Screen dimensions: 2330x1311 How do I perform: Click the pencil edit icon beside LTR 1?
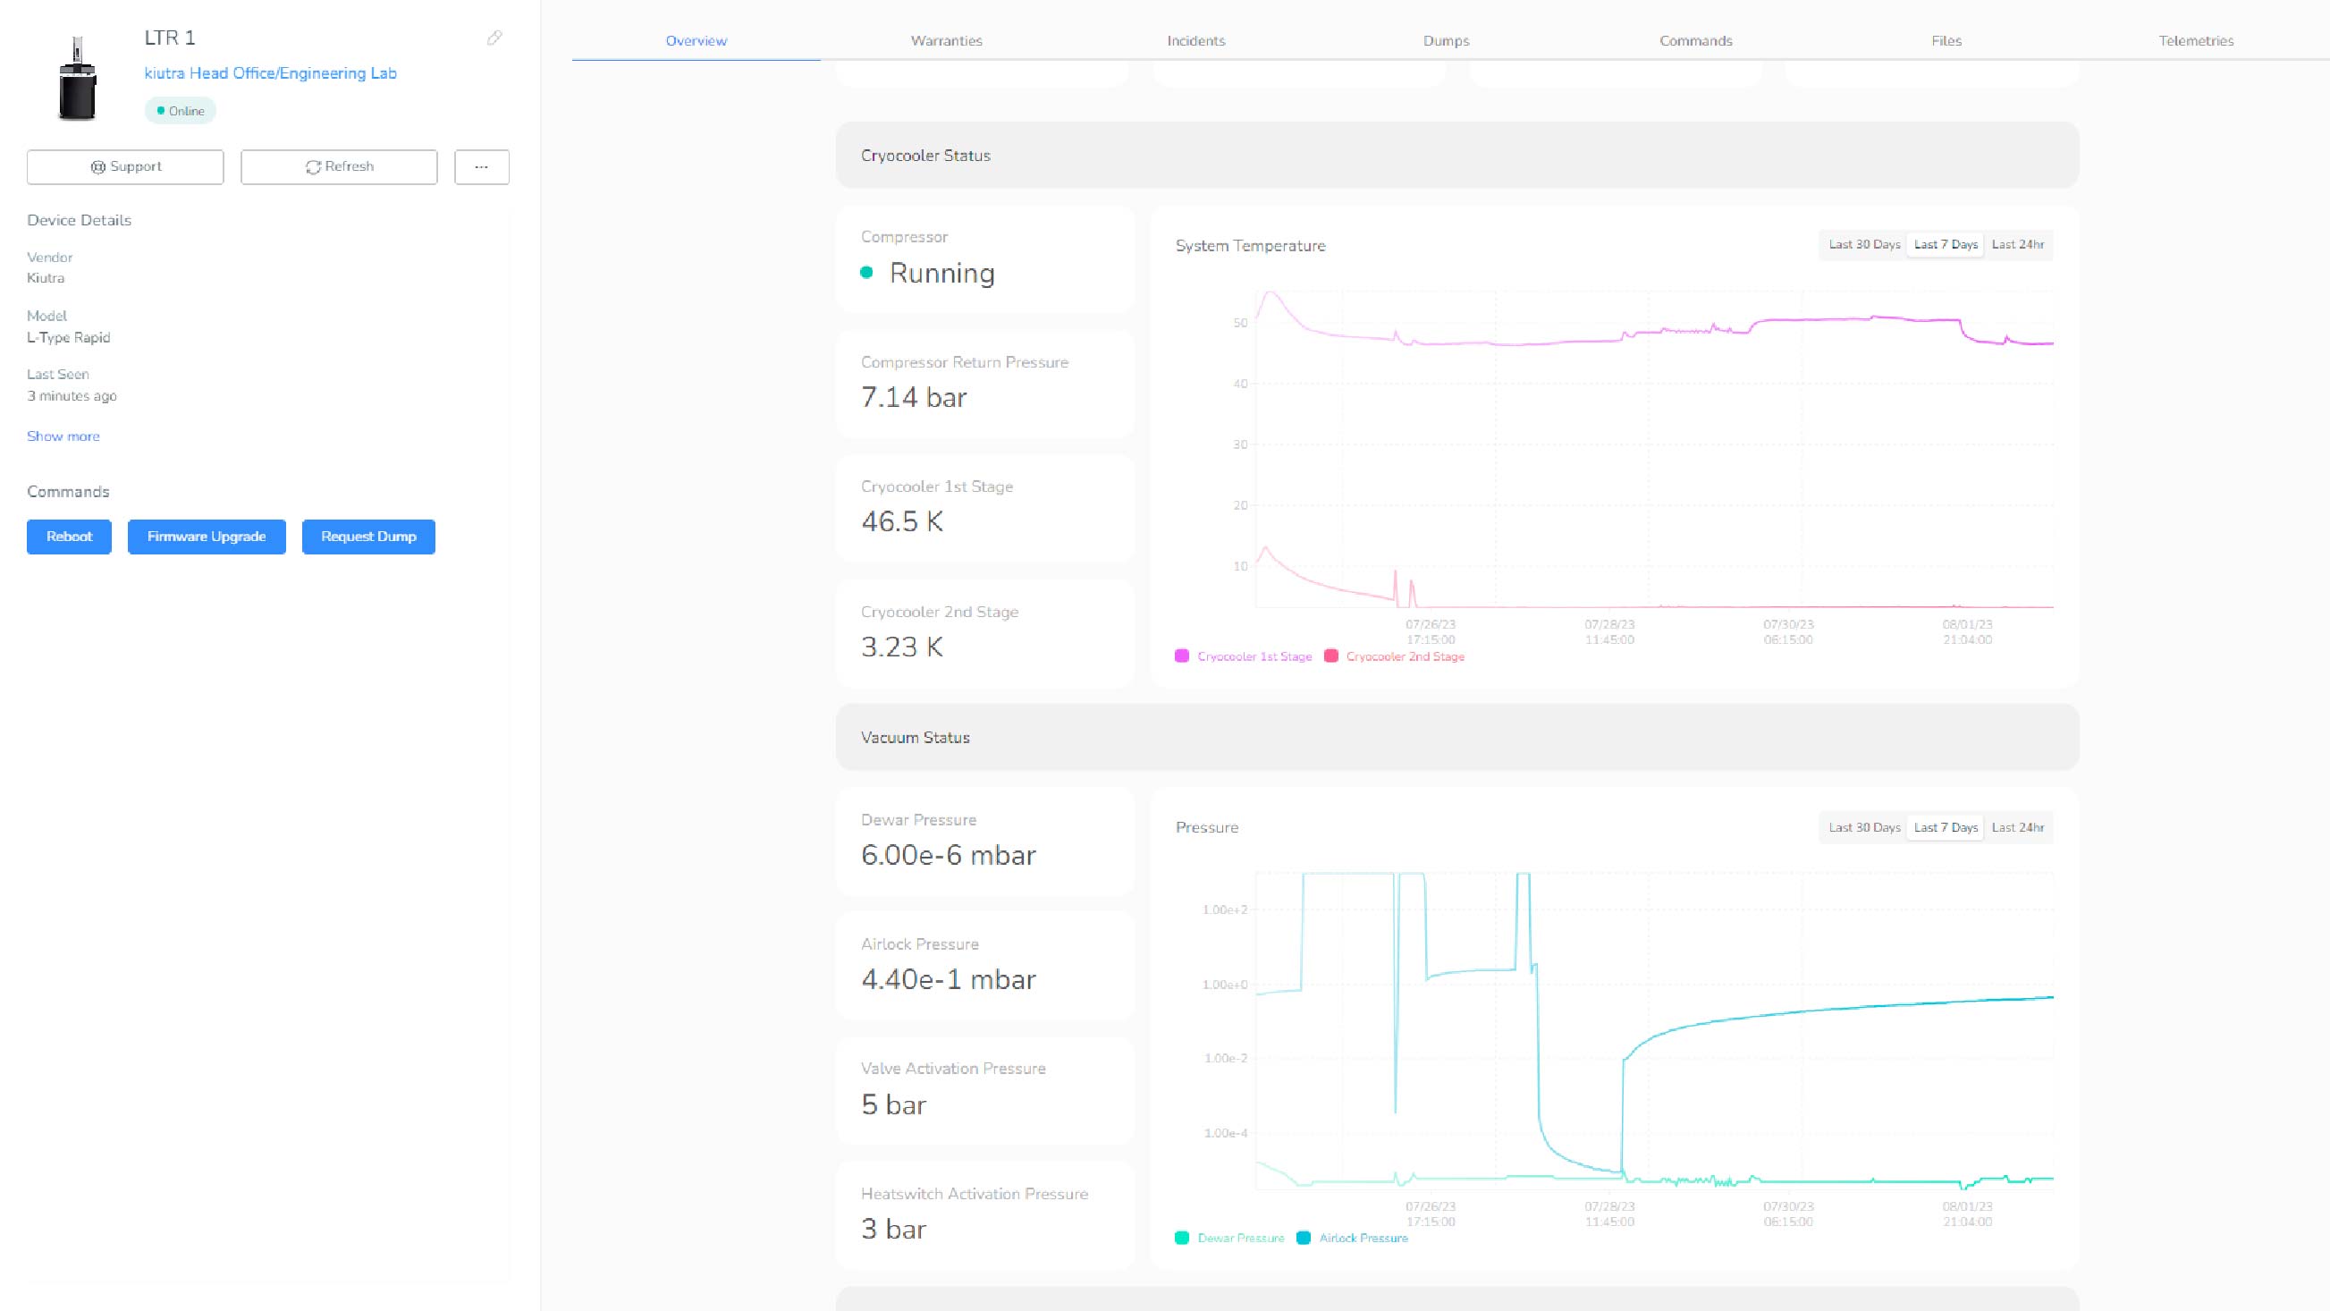pyautogui.click(x=494, y=37)
